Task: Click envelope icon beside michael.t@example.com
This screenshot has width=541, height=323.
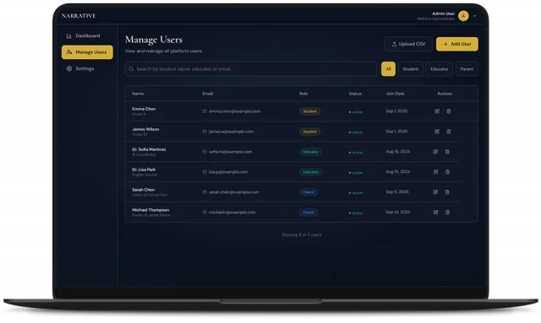Action: [205, 213]
